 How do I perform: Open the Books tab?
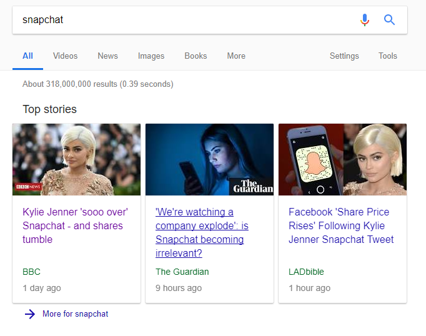click(x=196, y=56)
